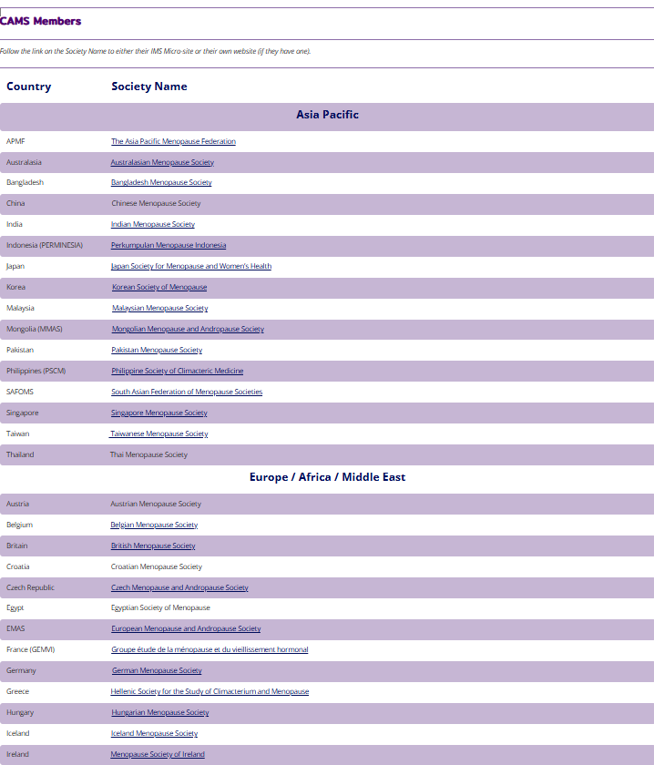The image size is (654, 765).
Task: Click Australasian Menopause Society link
Action: tap(162, 162)
